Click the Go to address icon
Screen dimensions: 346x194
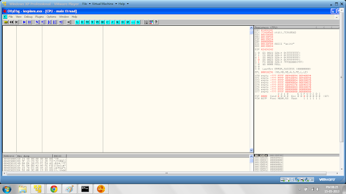point(69,22)
